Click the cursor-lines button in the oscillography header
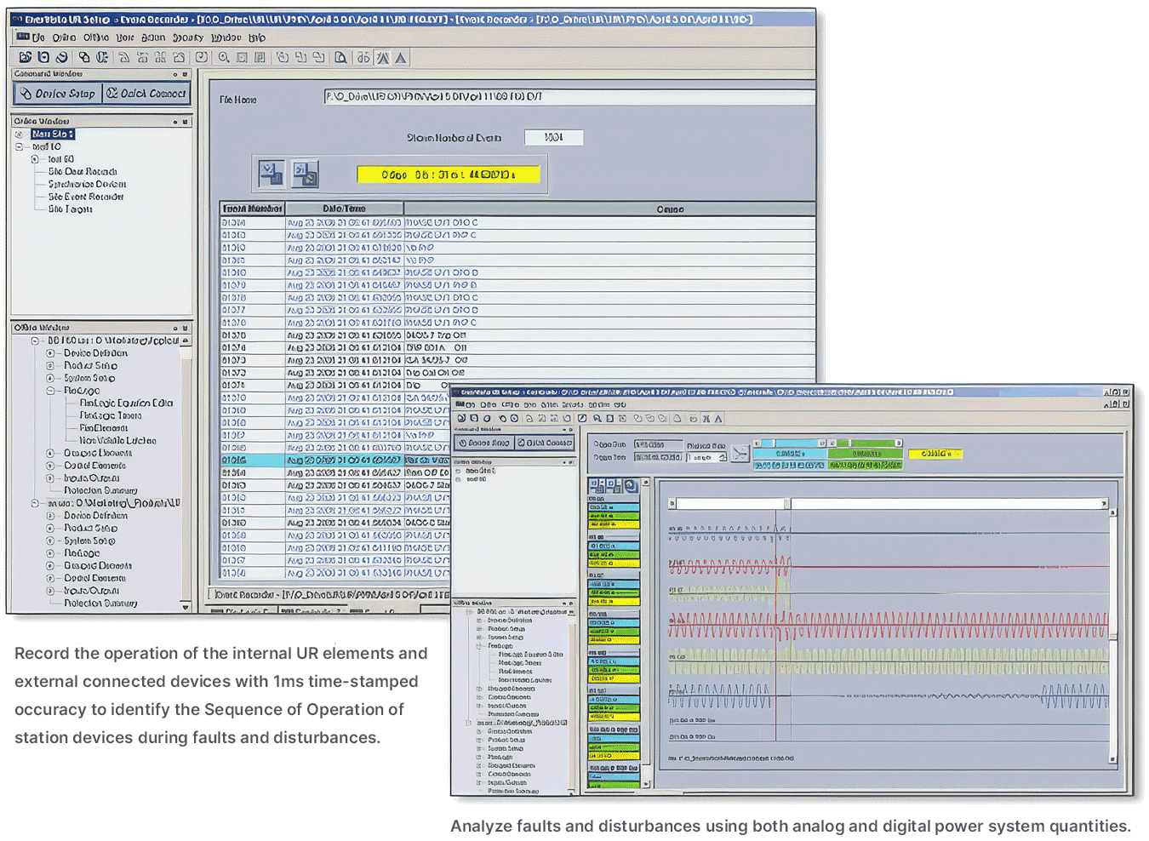 click(x=740, y=454)
